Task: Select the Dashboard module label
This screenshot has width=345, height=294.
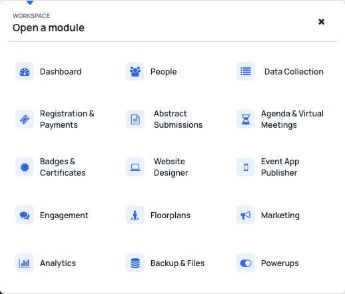Action: 61,72
